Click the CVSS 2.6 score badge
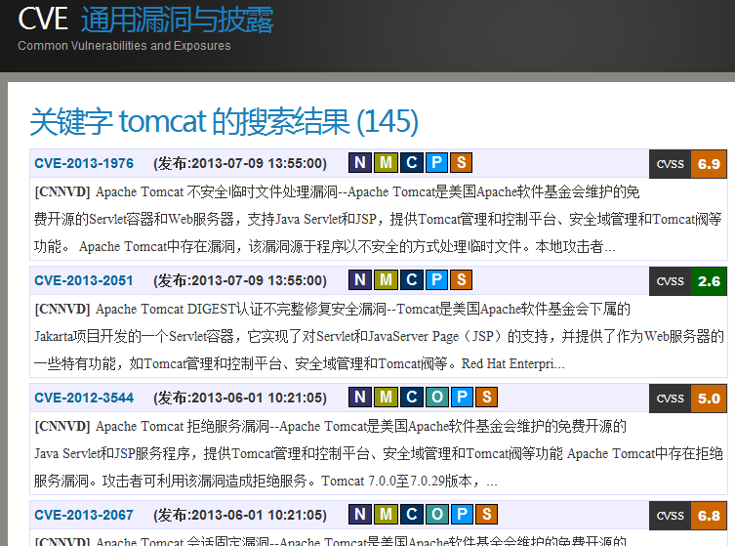This screenshot has height=546, width=735. (x=687, y=281)
